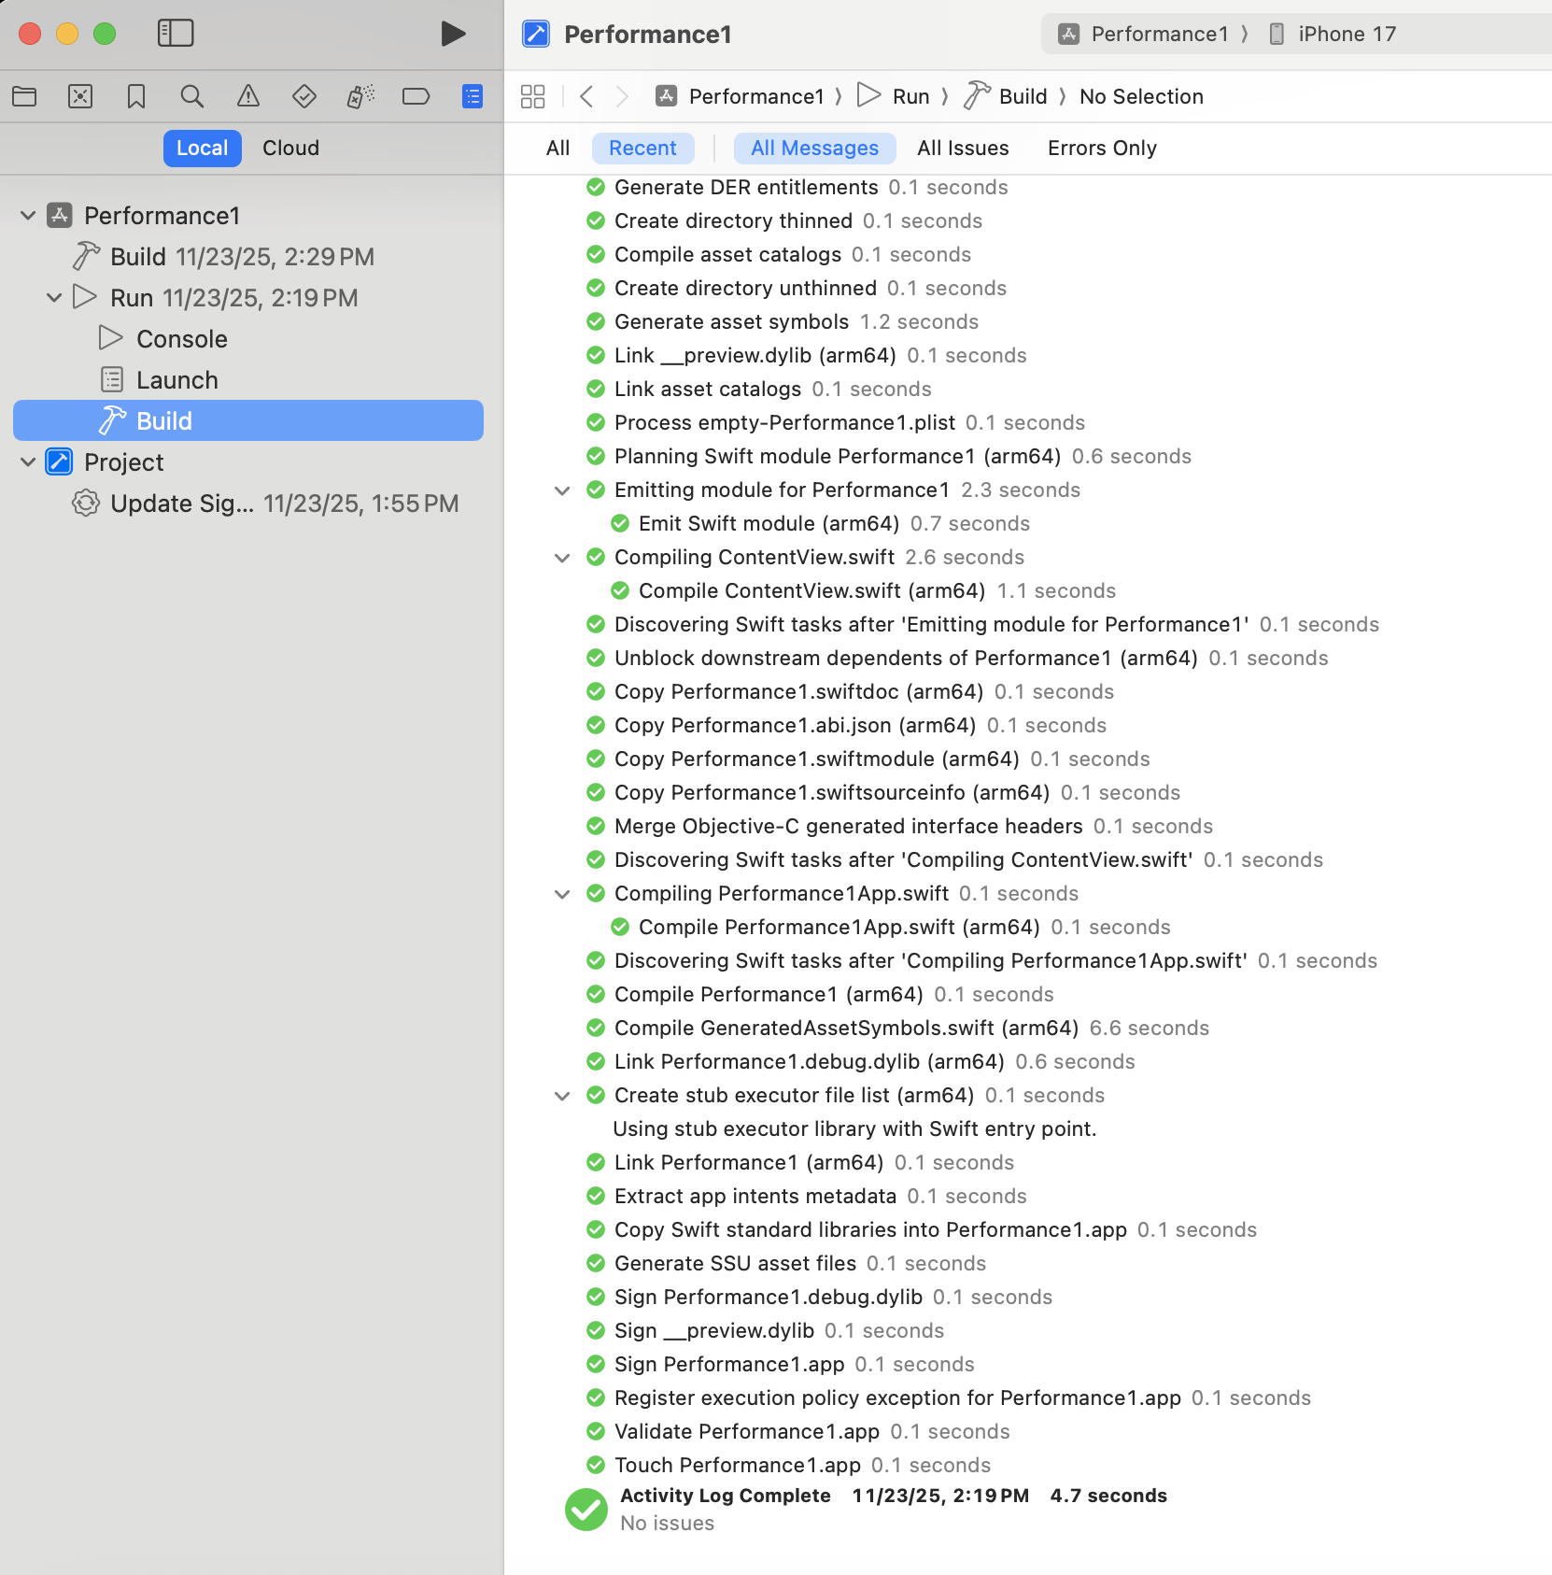The image size is (1552, 1575).
Task: Select 'Touch Performance1.app' row
Action: (789, 1466)
